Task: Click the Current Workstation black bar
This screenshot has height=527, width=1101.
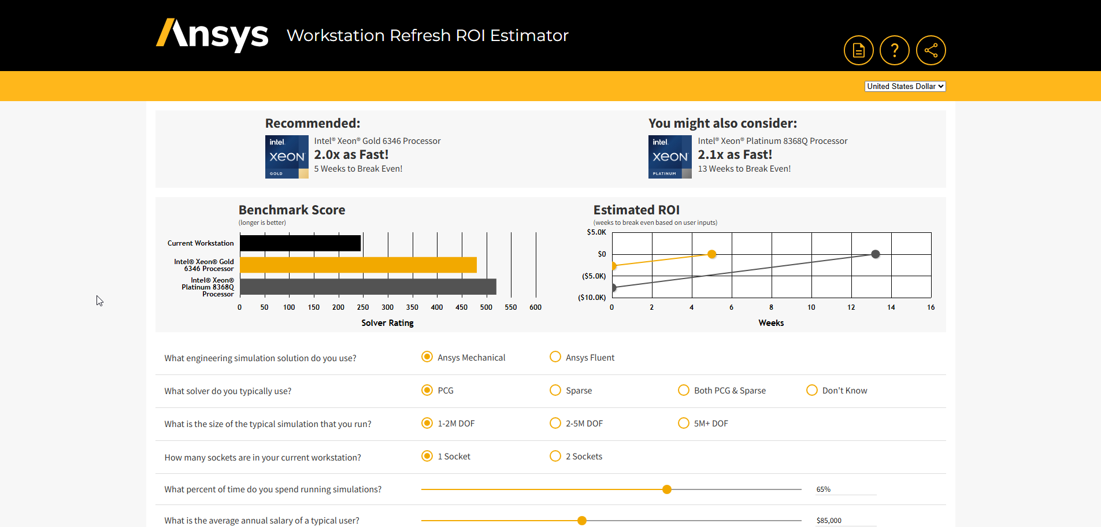Action: click(301, 243)
